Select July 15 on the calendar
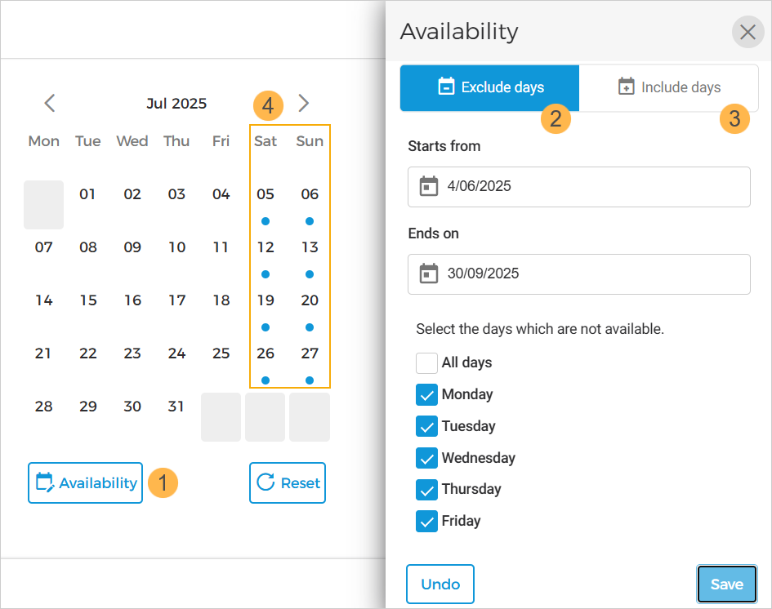The height and width of the screenshot is (609, 772). (88, 300)
